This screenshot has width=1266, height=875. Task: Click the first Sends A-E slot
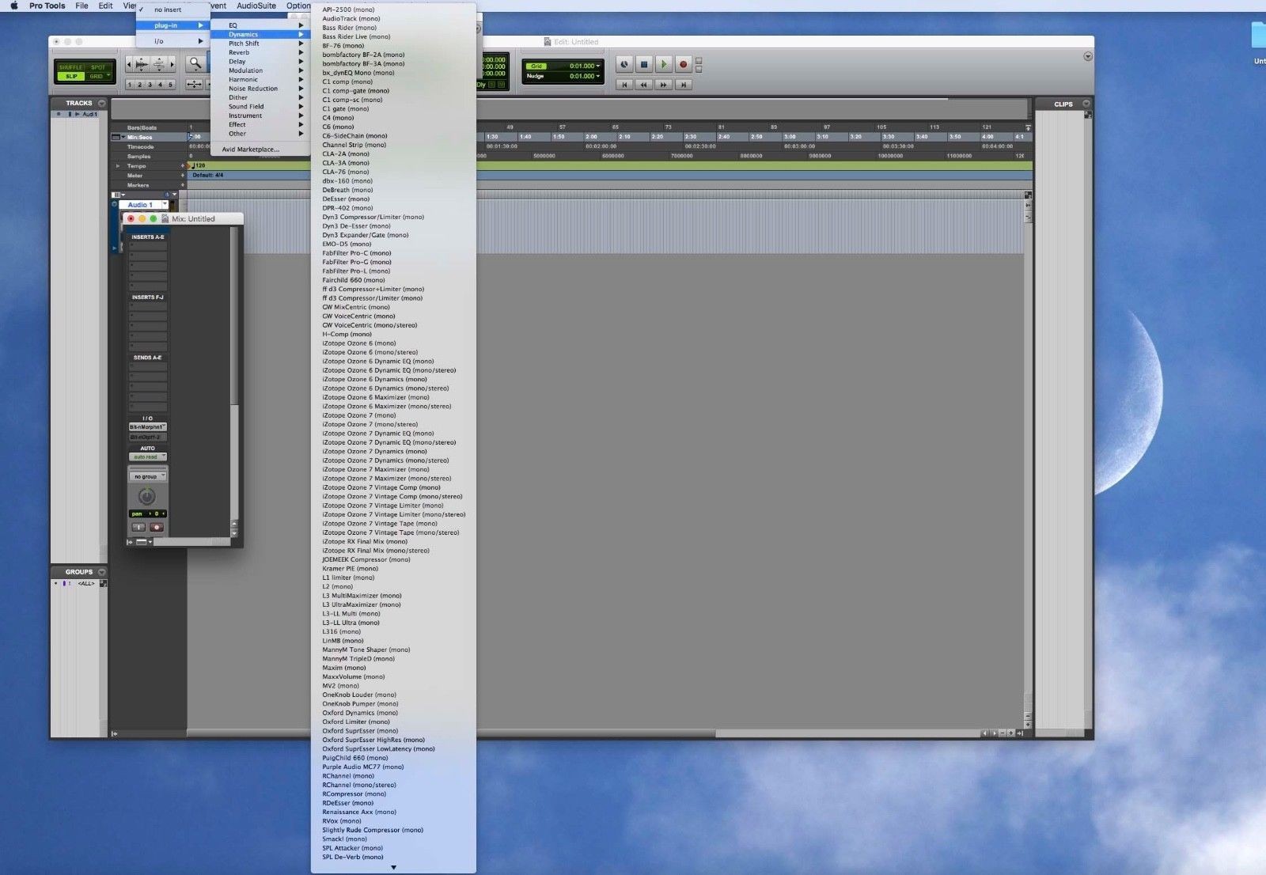148,367
